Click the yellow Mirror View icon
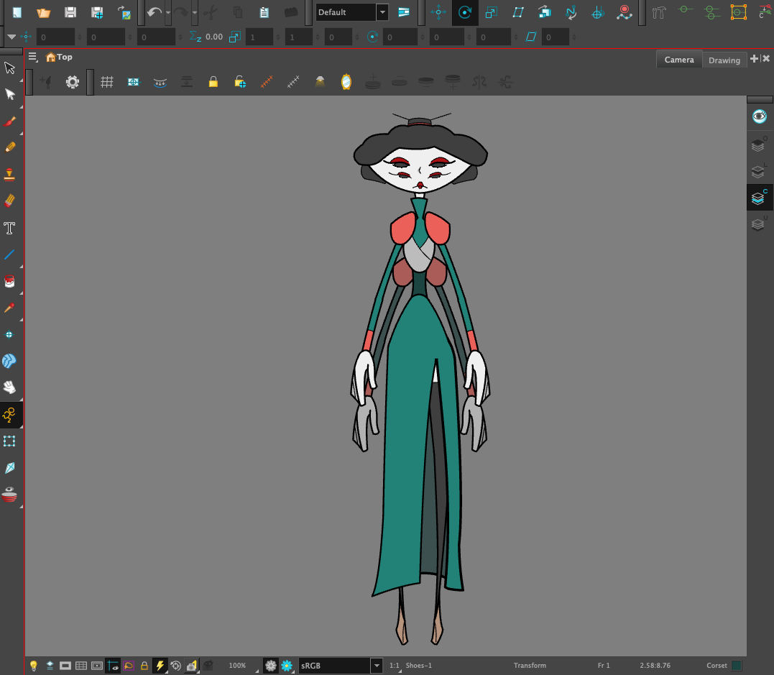The width and height of the screenshot is (774, 675). point(346,81)
